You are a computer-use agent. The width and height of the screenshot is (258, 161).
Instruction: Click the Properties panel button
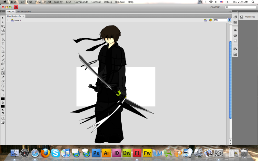tap(248, 17)
